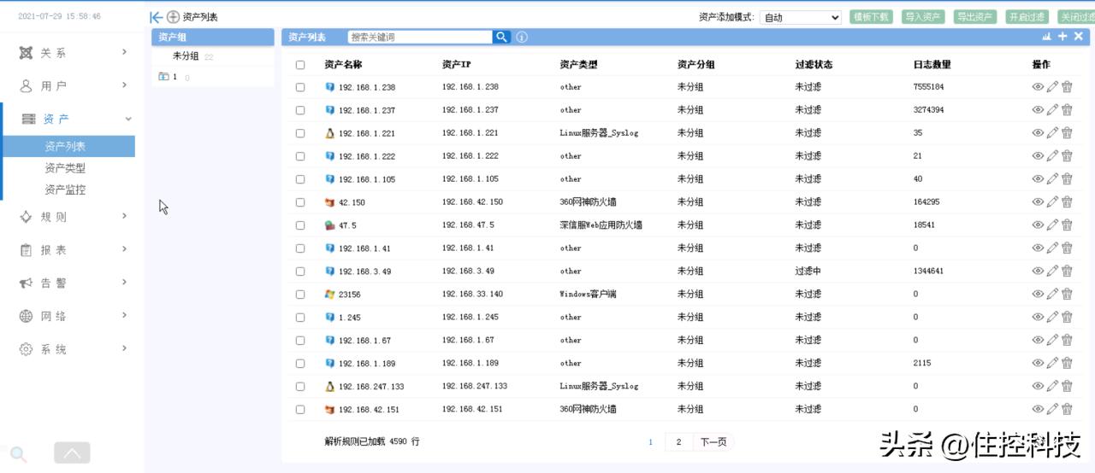
Task: Edit asset 47.5 with pencil icon
Action: click(1052, 225)
